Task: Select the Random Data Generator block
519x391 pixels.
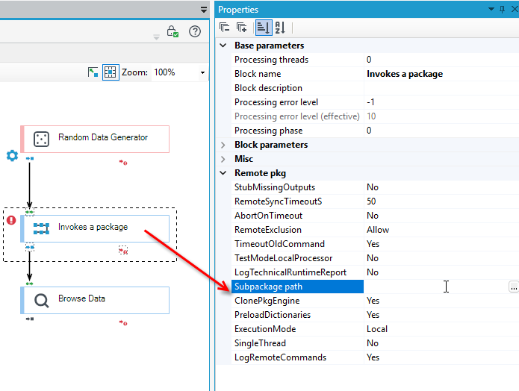Action: (95, 139)
